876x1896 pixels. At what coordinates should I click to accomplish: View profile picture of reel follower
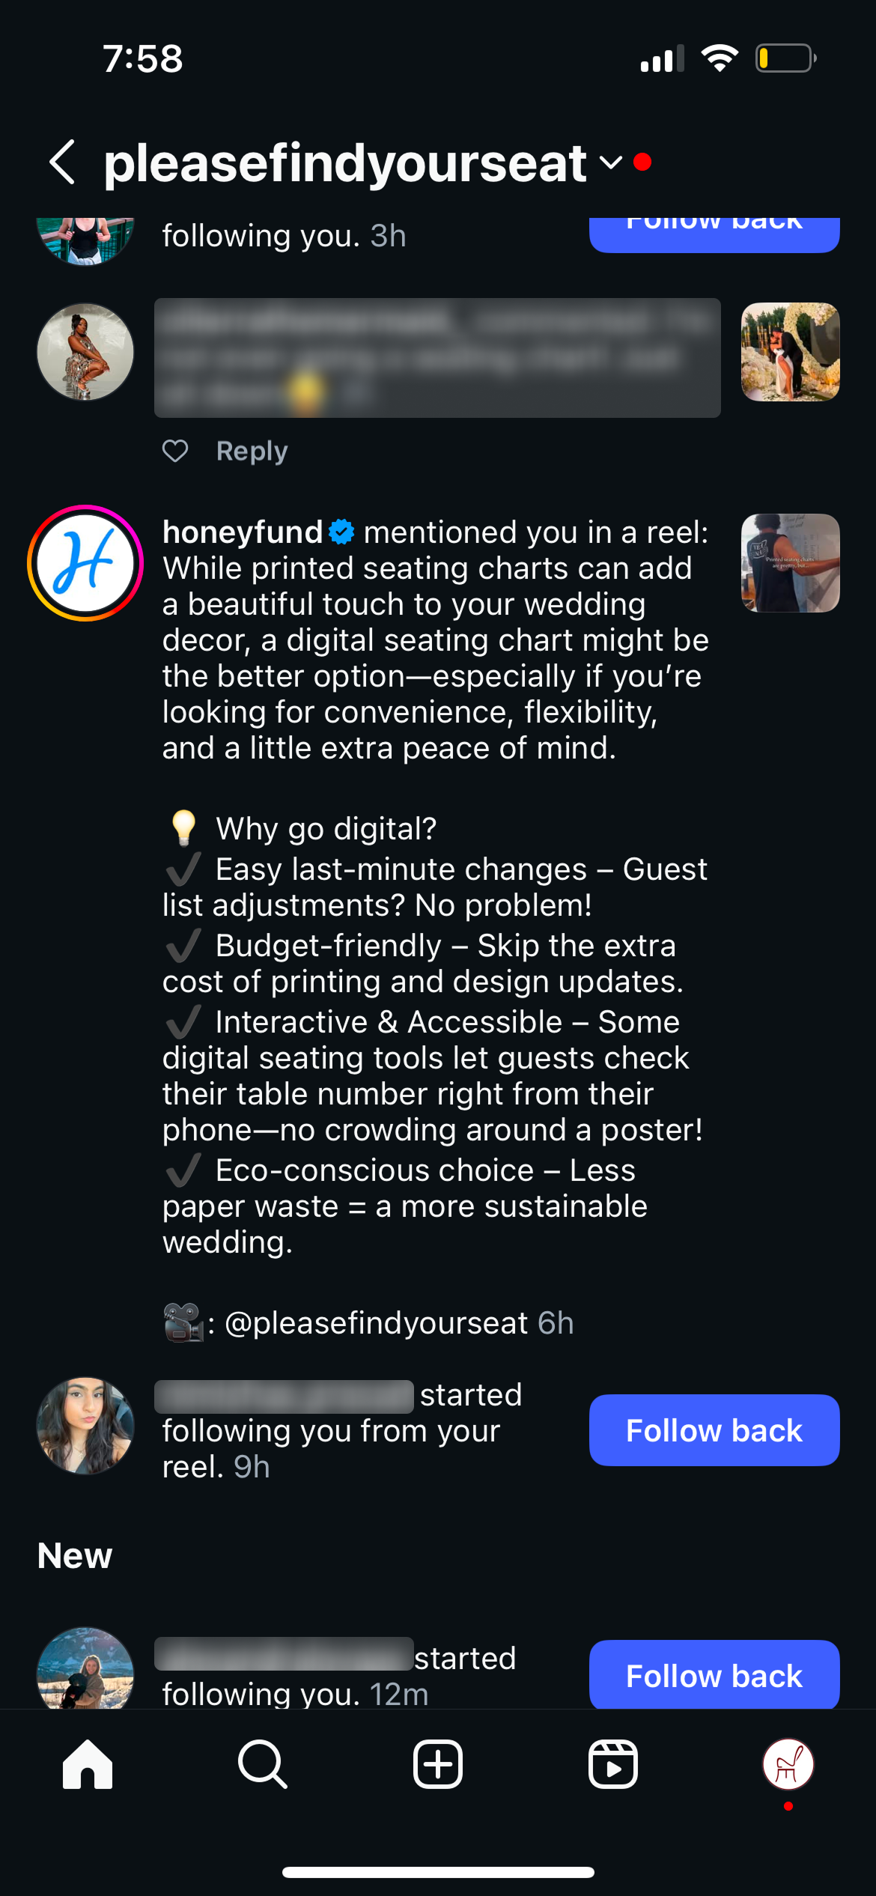click(x=85, y=1426)
